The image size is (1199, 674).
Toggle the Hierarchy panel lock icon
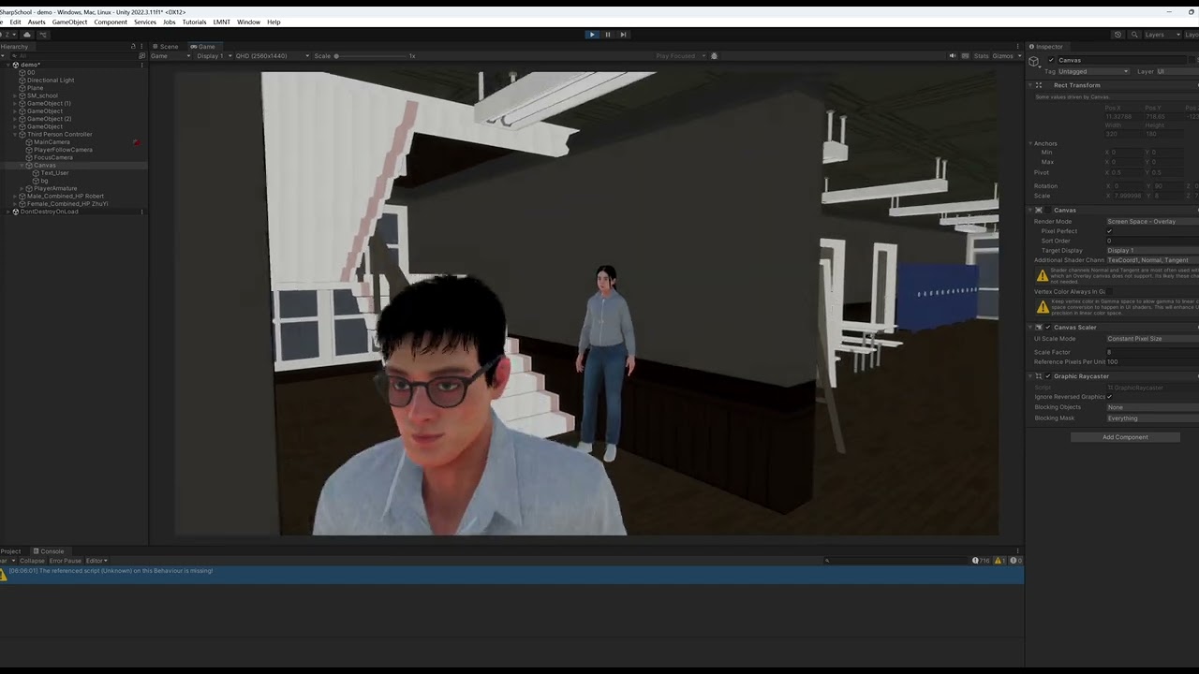click(133, 46)
